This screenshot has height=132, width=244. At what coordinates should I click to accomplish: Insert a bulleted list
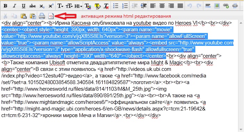116,6
